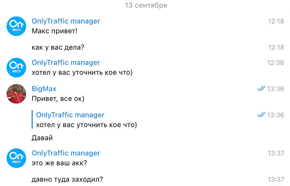Open OnlyTraffic manager name at 12:36 message
The width and height of the screenshot is (290, 186).
click(66, 63)
